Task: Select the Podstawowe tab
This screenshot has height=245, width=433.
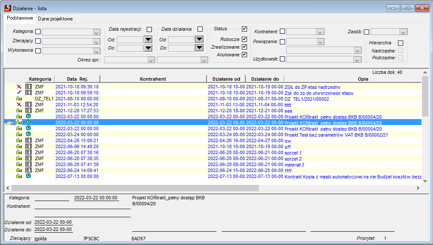Action: (20, 18)
